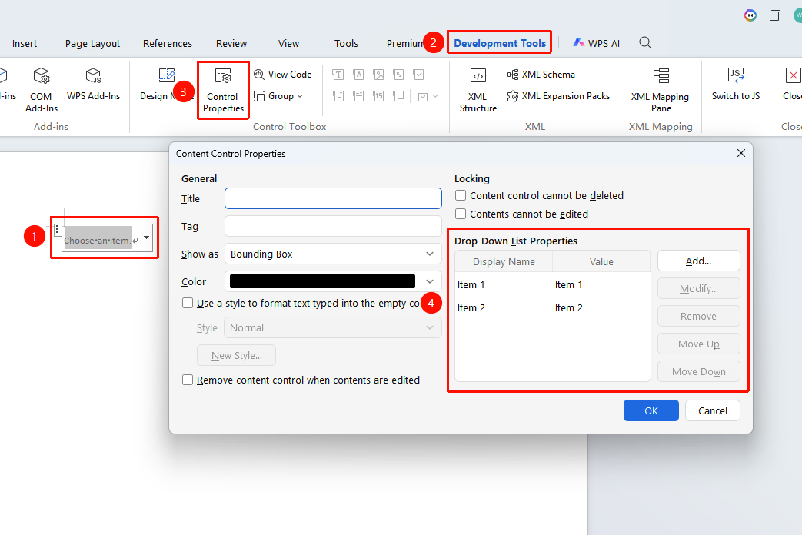
Task: Click the Add... button
Action: click(699, 261)
